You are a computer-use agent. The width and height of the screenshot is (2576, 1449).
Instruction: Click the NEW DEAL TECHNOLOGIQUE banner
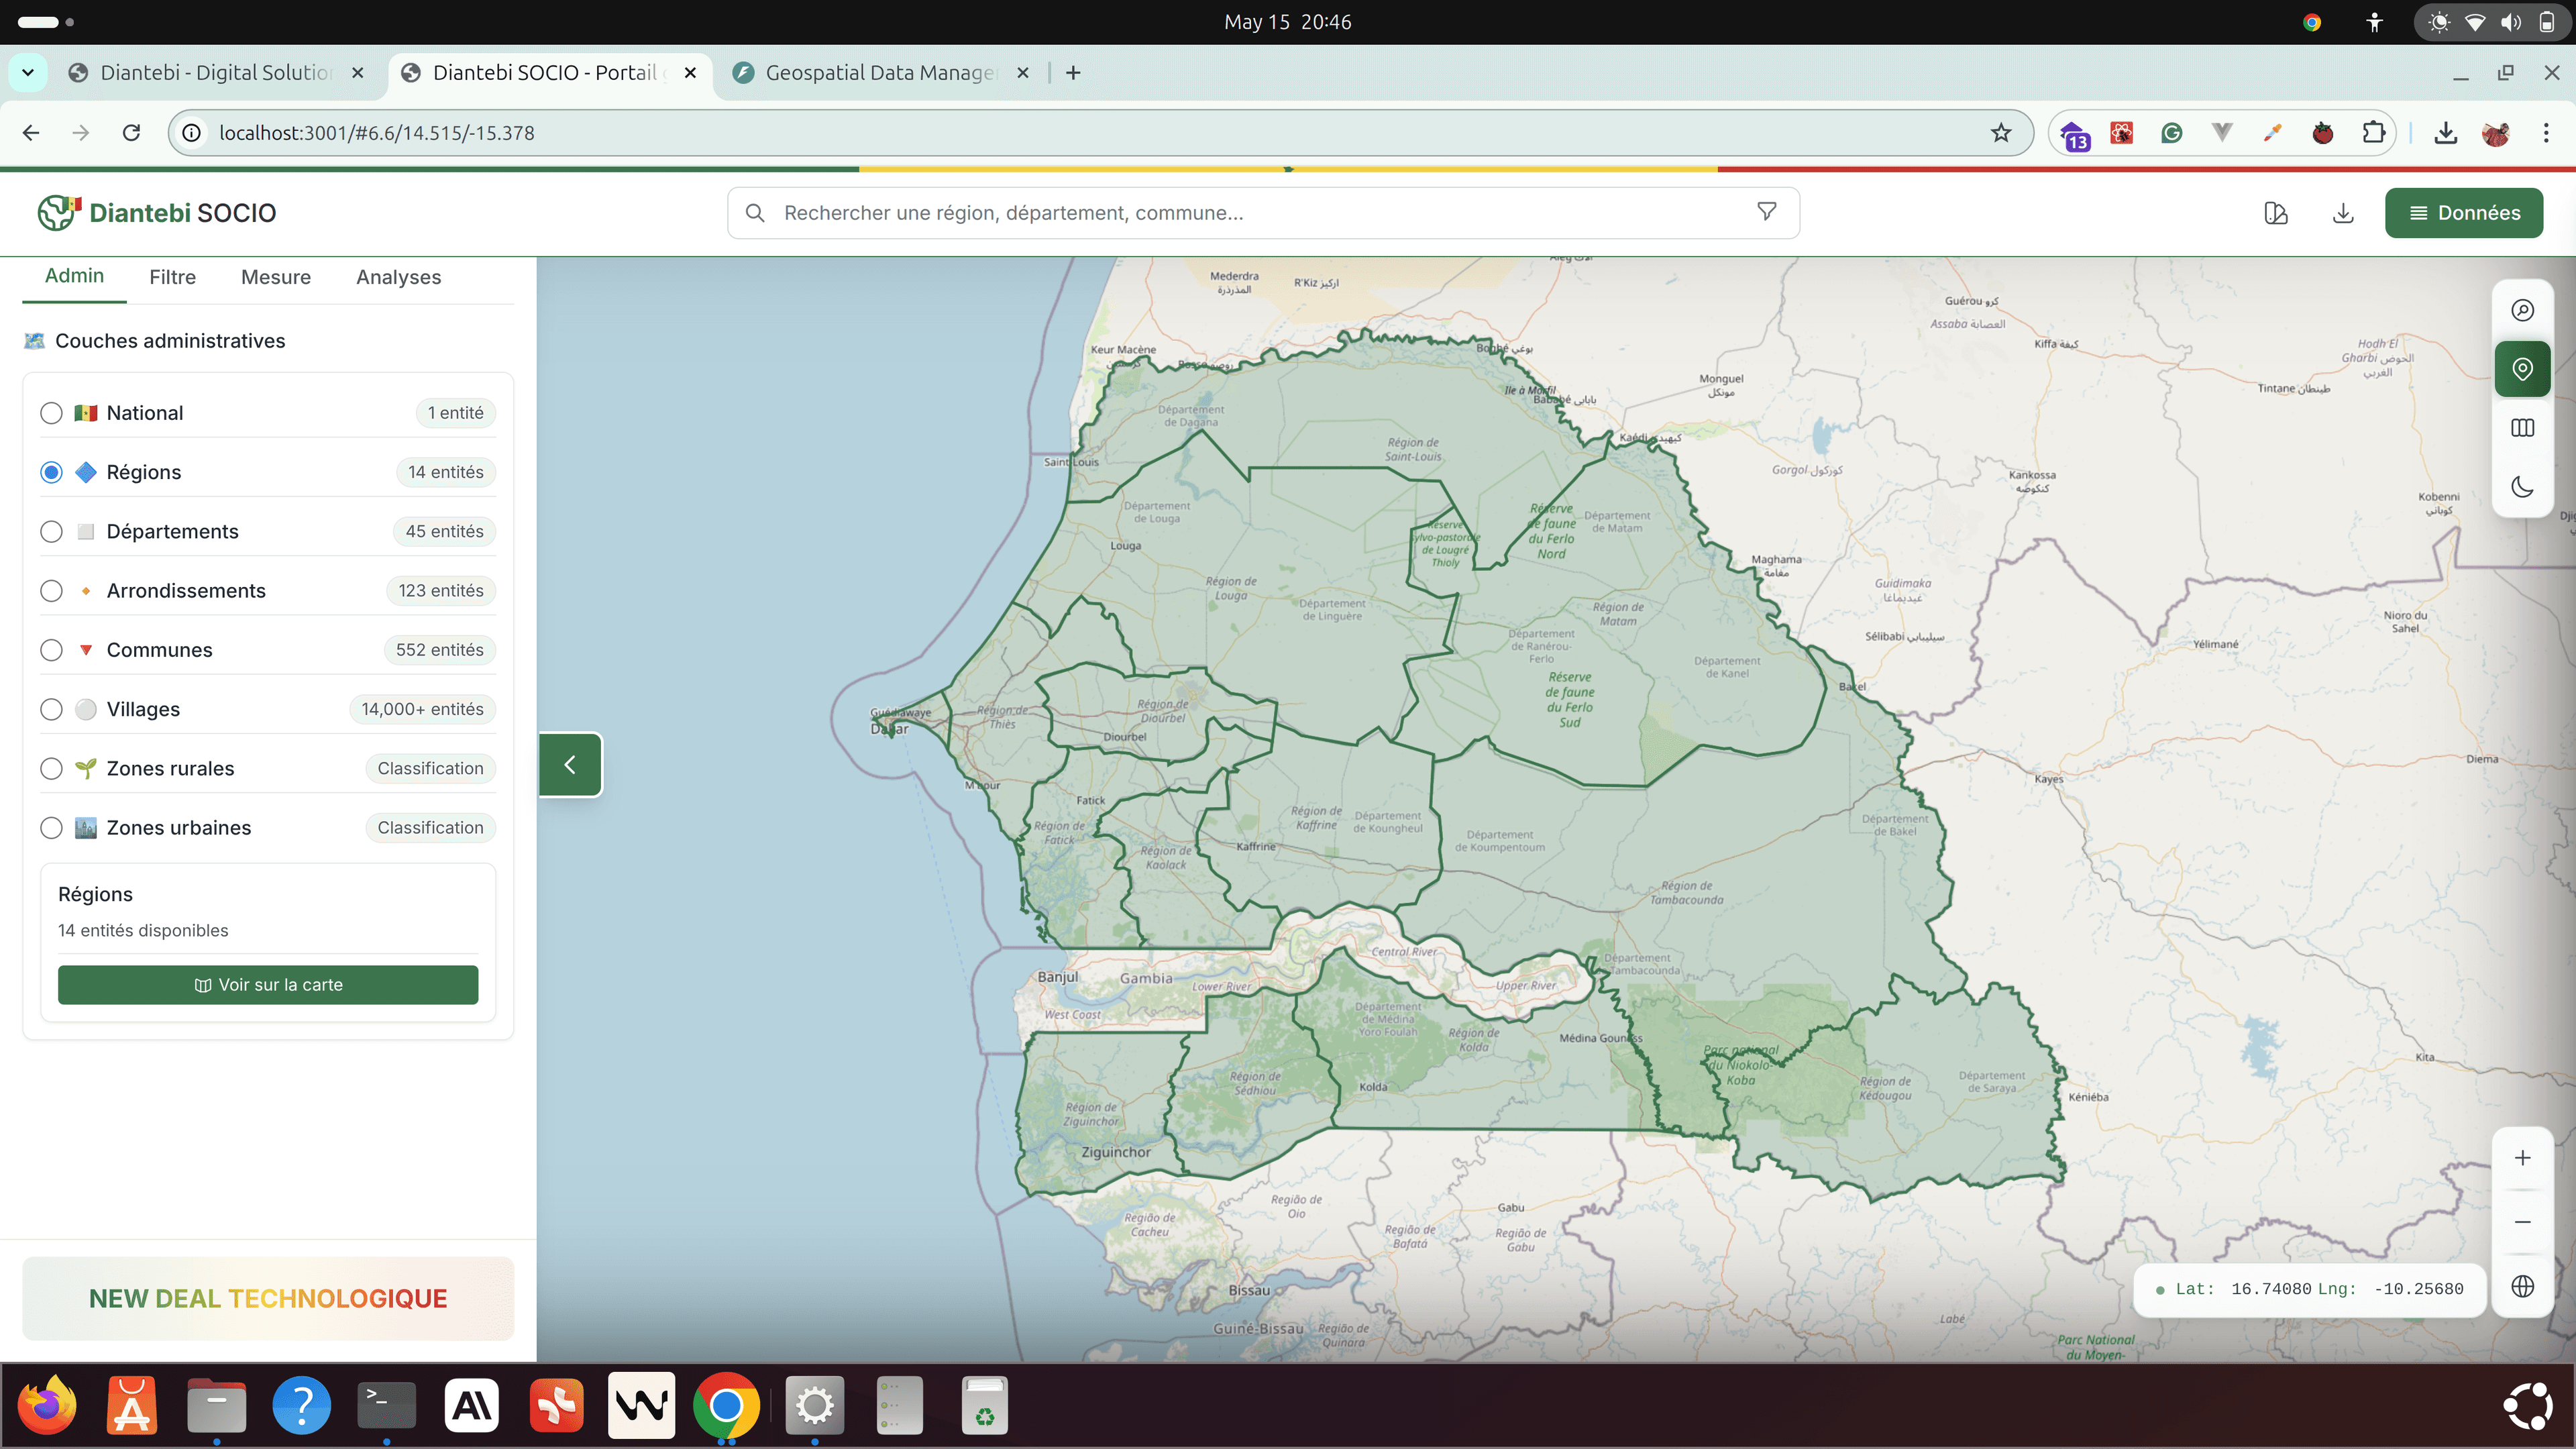(268, 1298)
